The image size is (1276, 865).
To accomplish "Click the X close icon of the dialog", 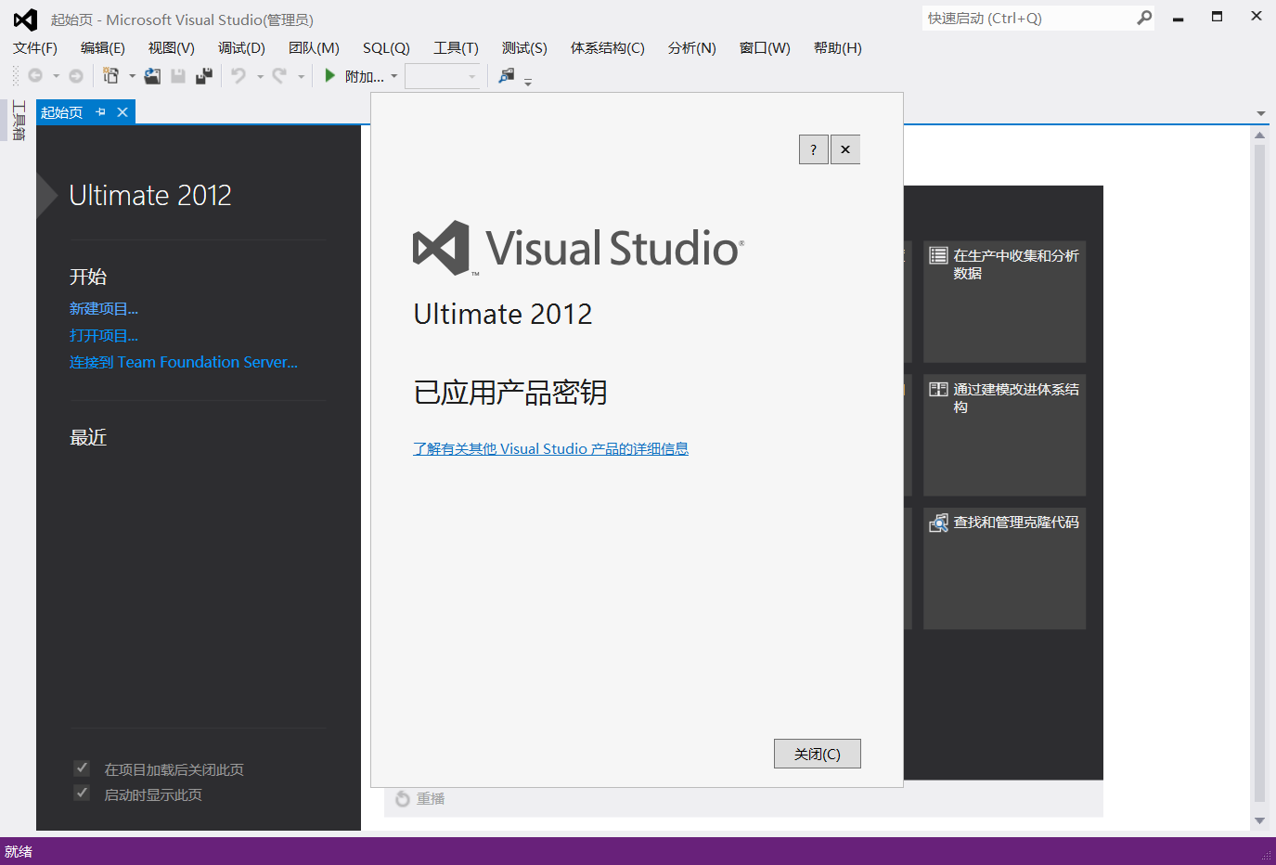I will (x=845, y=149).
